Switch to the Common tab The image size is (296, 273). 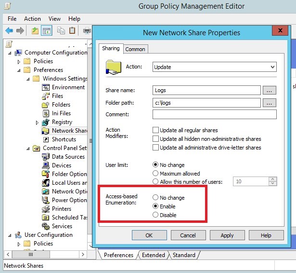pyautogui.click(x=135, y=49)
